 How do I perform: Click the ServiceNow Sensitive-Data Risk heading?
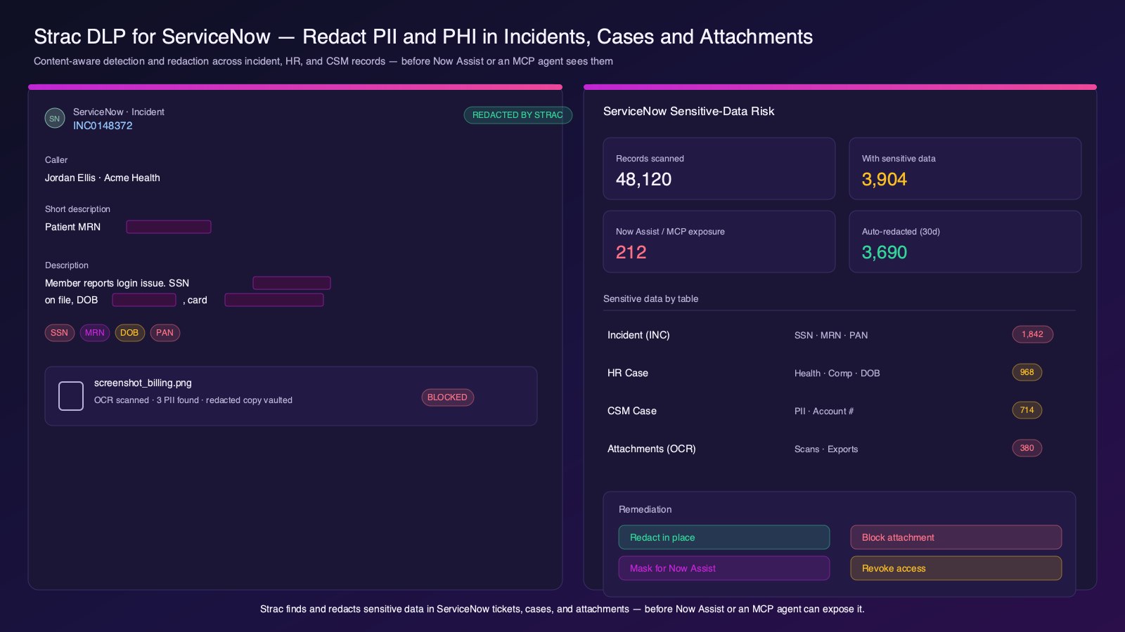[689, 111]
